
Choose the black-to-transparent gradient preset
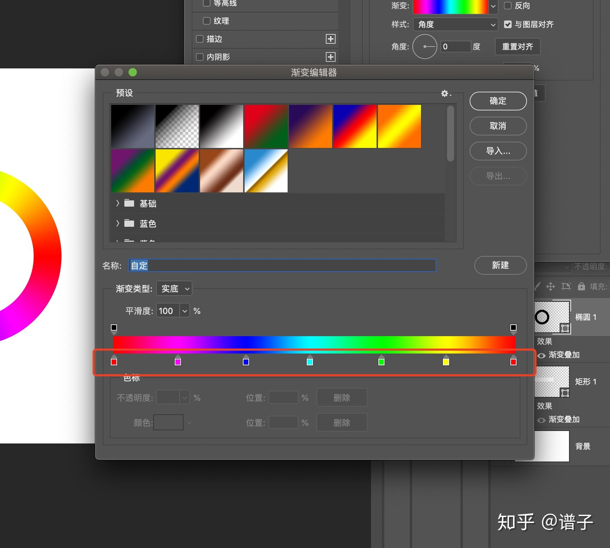tap(177, 126)
